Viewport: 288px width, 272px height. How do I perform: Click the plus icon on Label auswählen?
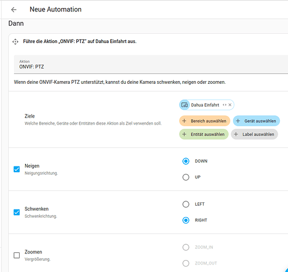click(x=236, y=134)
